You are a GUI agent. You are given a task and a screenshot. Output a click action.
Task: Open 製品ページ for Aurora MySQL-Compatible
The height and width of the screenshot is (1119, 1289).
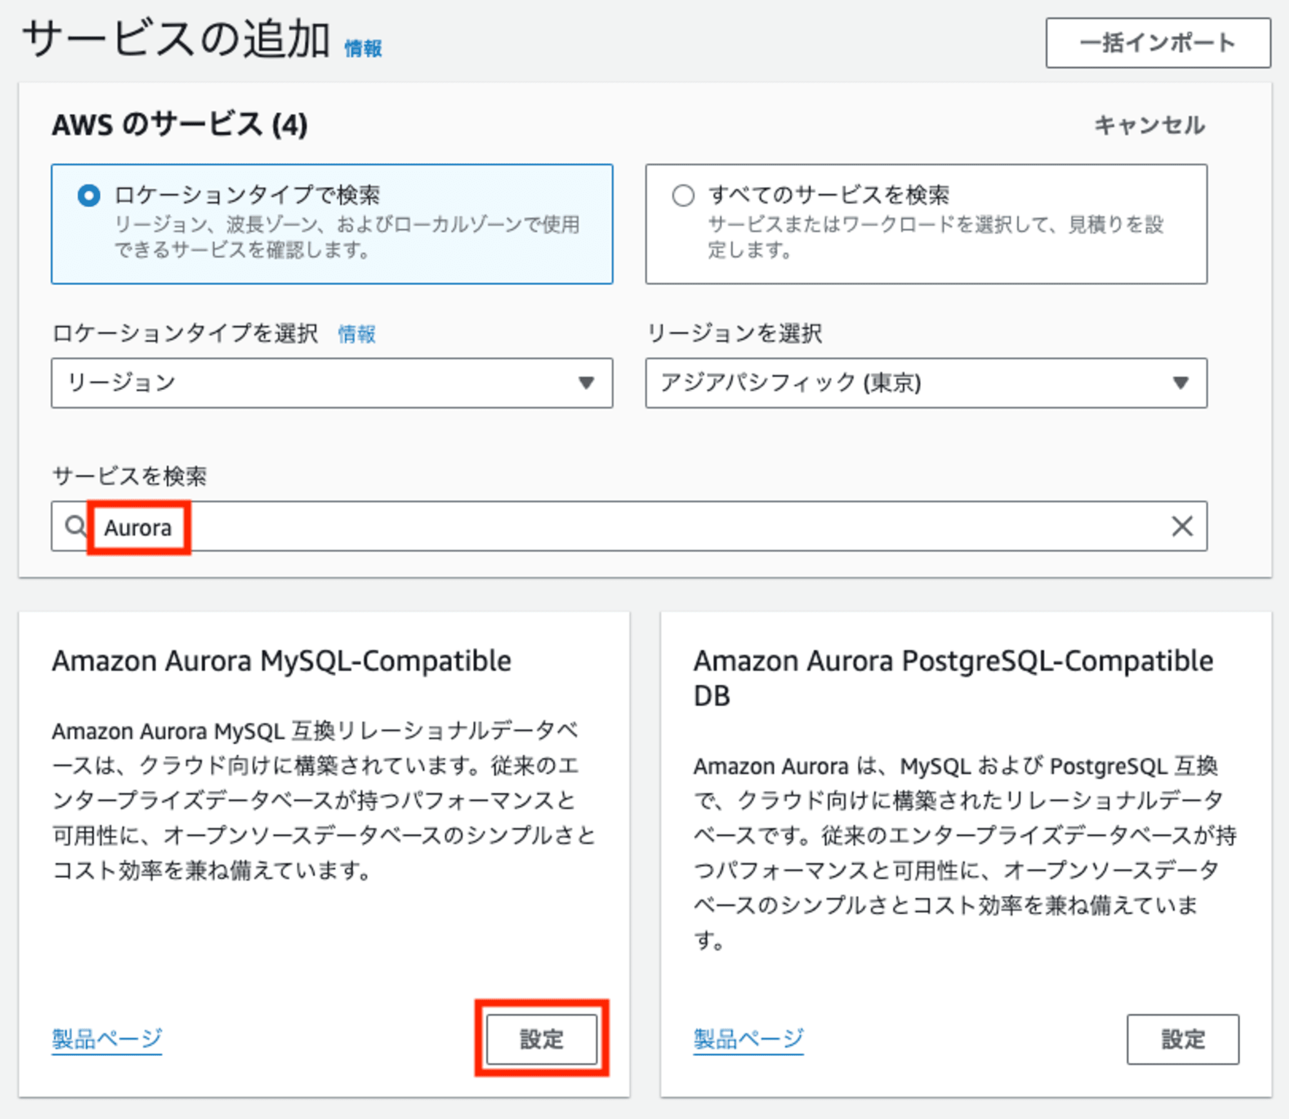pos(107,1038)
